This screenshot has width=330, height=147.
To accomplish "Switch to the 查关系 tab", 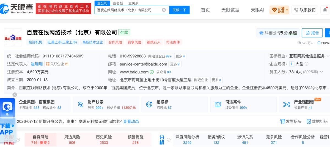I will 133,3.
